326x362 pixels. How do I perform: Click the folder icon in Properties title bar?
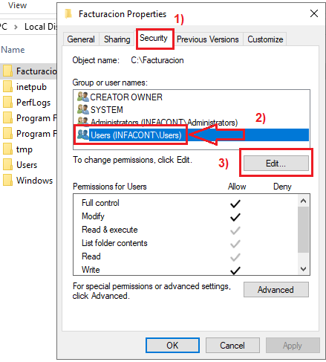click(68, 14)
